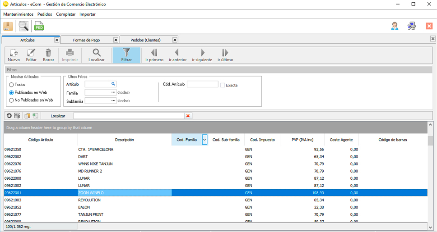Select the MD RUNNER 2 row
437x232 pixels.
(x=216, y=171)
